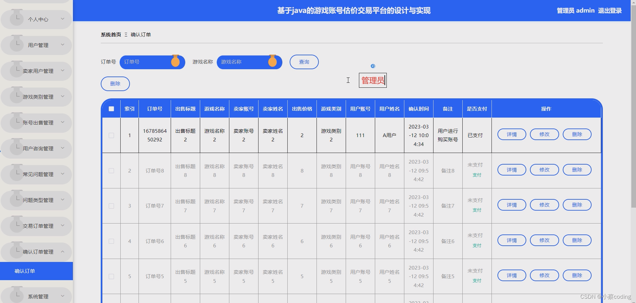This screenshot has width=636, height=303.
Task: Go to 系统首页 breadcrumb link
Action: click(111, 34)
